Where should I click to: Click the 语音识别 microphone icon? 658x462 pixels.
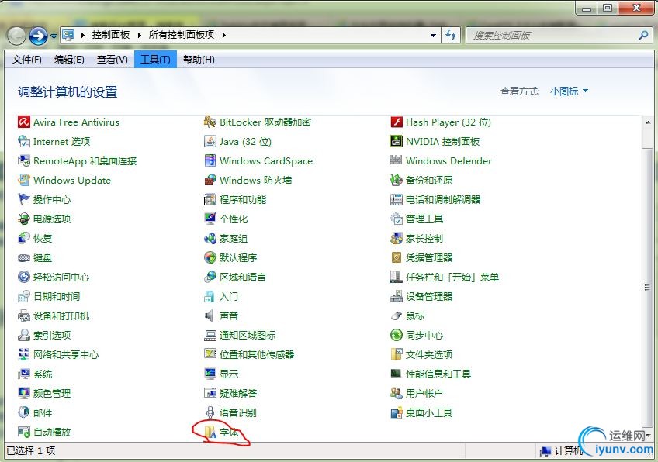tap(210, 412)
